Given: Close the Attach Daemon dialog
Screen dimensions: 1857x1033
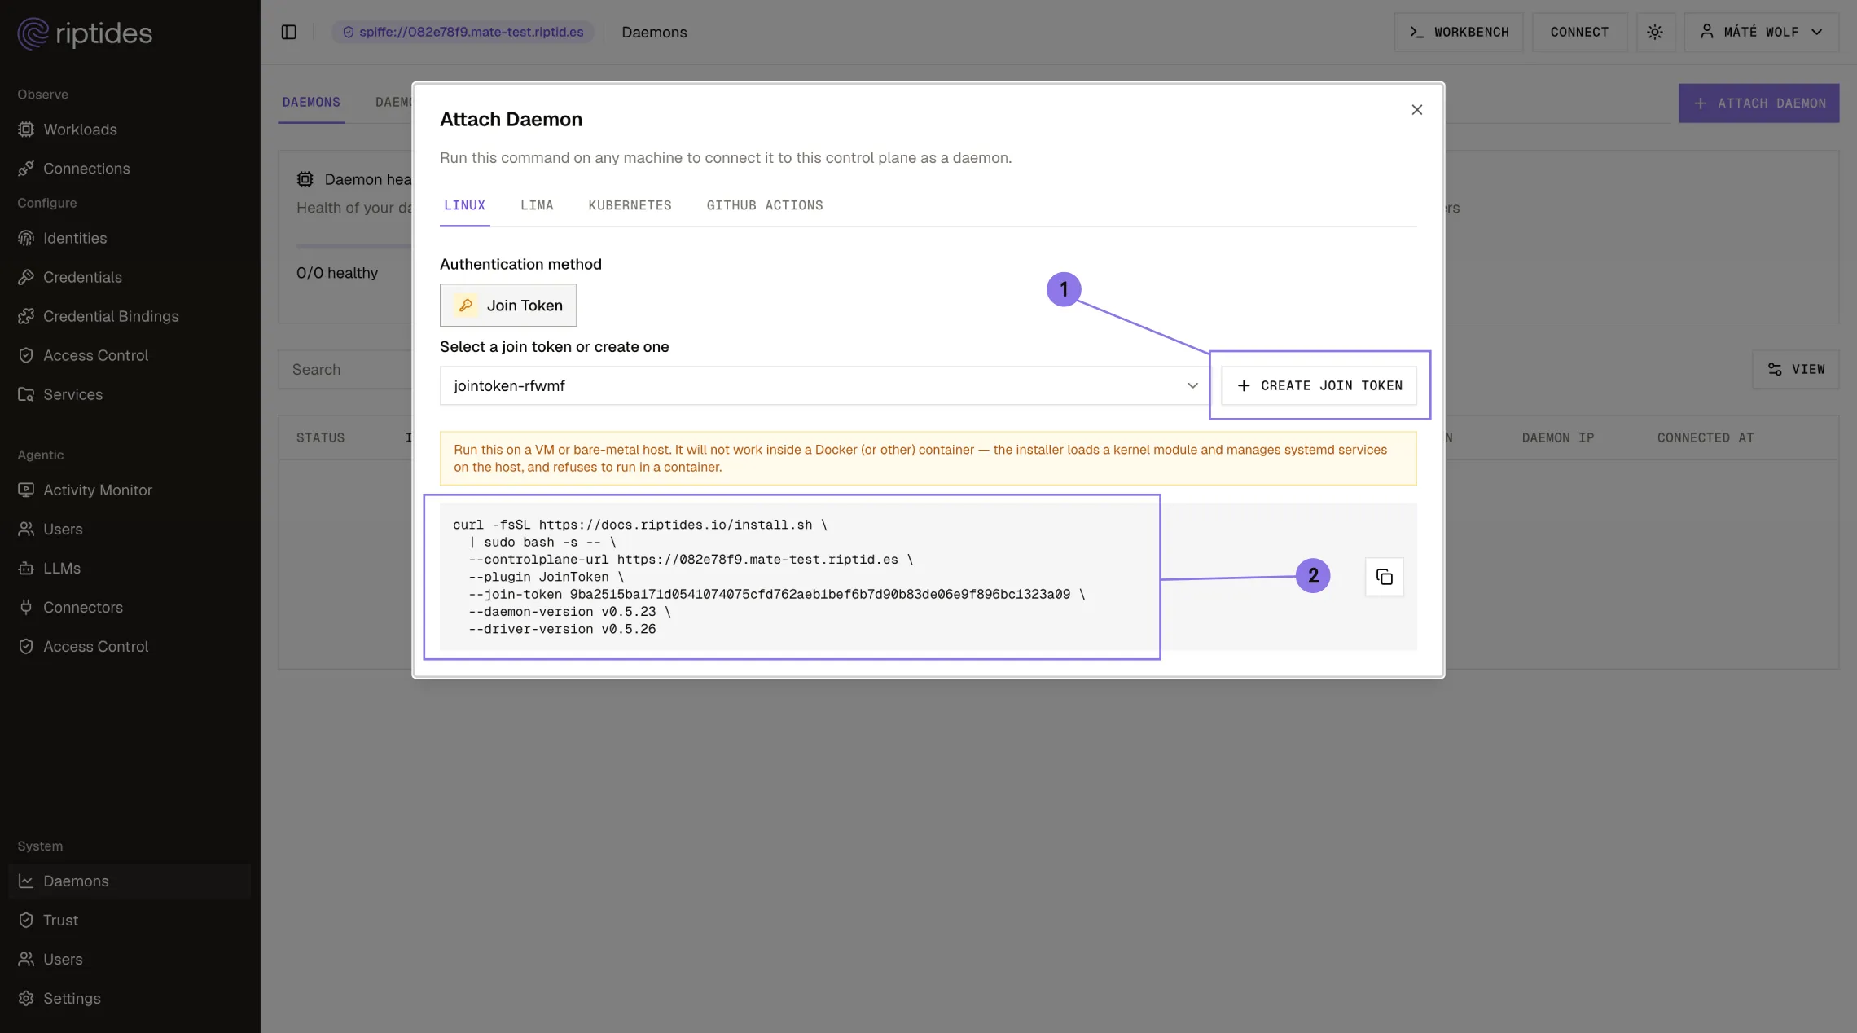Looking at the screenshot, I should (1417, 110).
